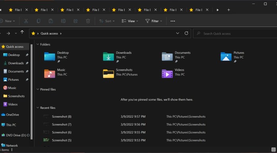The width and height of the screenshot is (277, 153).
Task: Click the Search Quick access field
Action: [x=235, y=33]
